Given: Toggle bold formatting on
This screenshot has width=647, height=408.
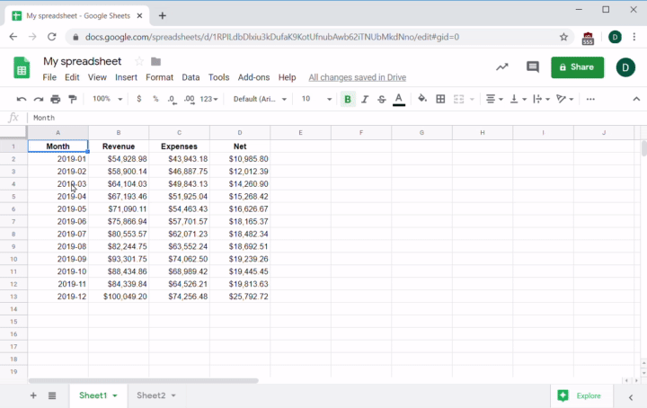Looking at the screenshot, I should coord(348,99).
